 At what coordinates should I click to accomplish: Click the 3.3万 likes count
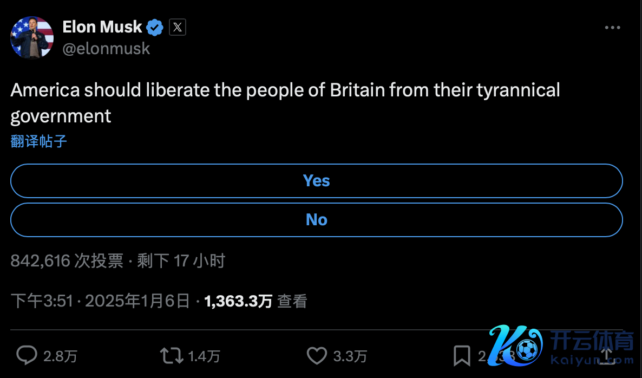point(350,356)
